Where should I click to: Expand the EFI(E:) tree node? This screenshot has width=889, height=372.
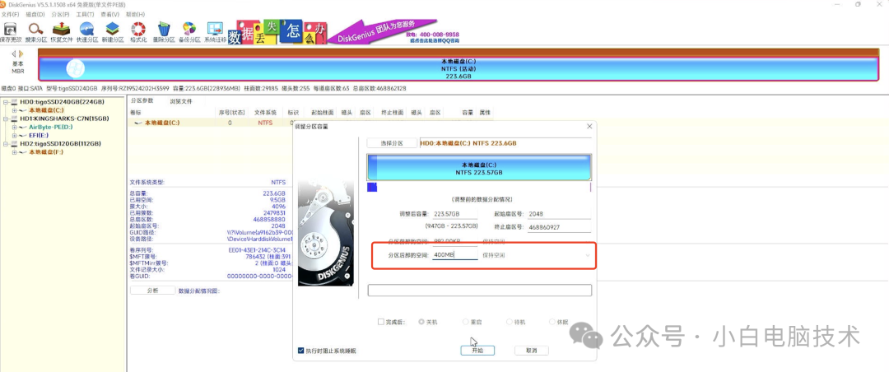pyautogui.click(x=14, y=136)
